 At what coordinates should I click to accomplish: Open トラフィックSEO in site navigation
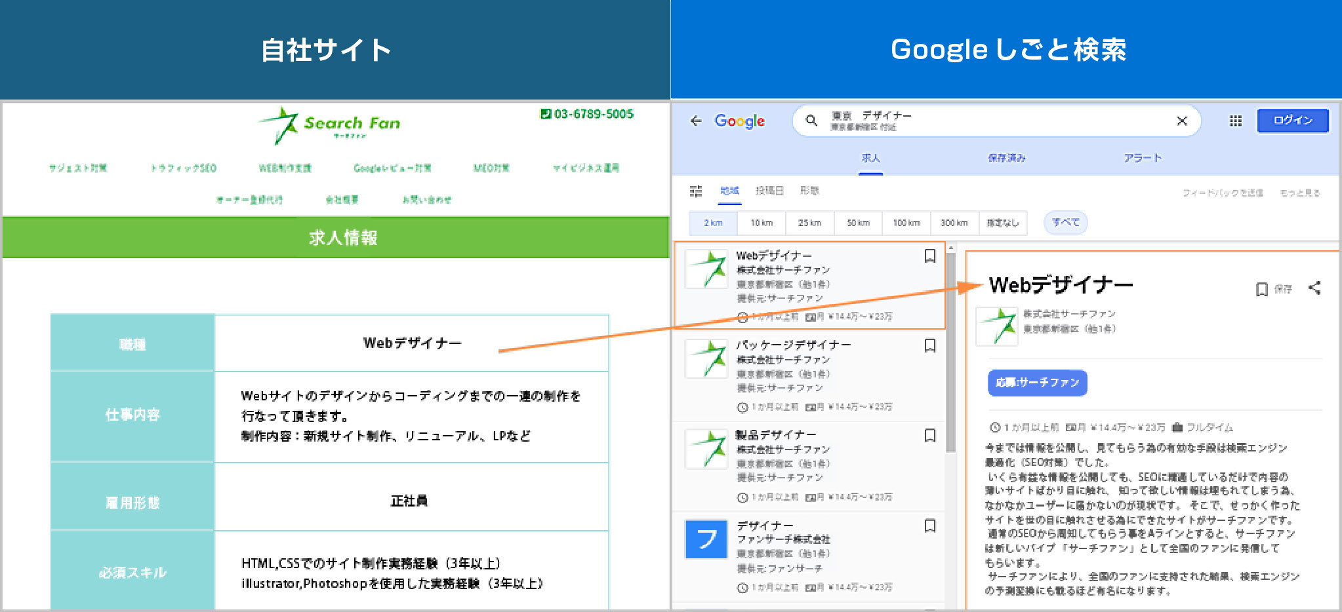pyautogui.click(x=184, y=168)
